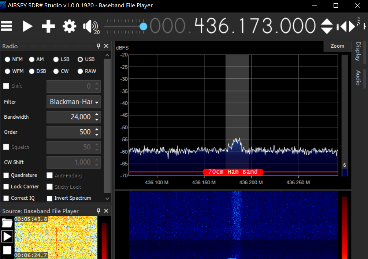This screenshot has height=259, width=368.
Task: Click the plus icon to add source
Action: 48,26
